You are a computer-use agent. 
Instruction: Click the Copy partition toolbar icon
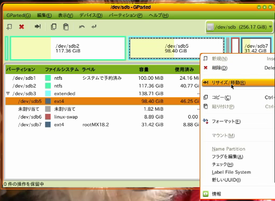coord(54,27)
